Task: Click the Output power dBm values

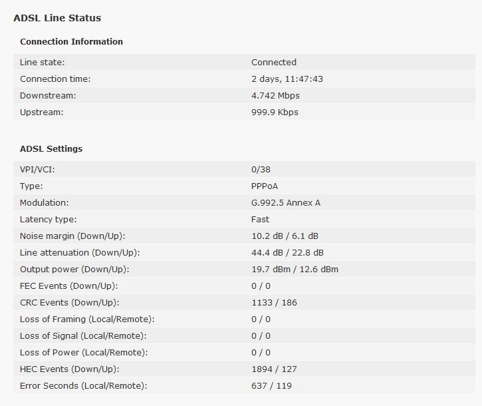Action: (x=295, y=269)
